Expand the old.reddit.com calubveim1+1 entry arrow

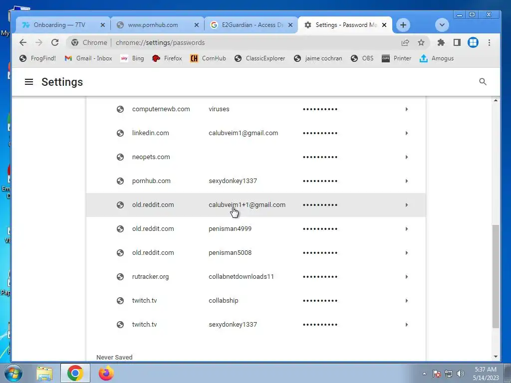point(406,205)
